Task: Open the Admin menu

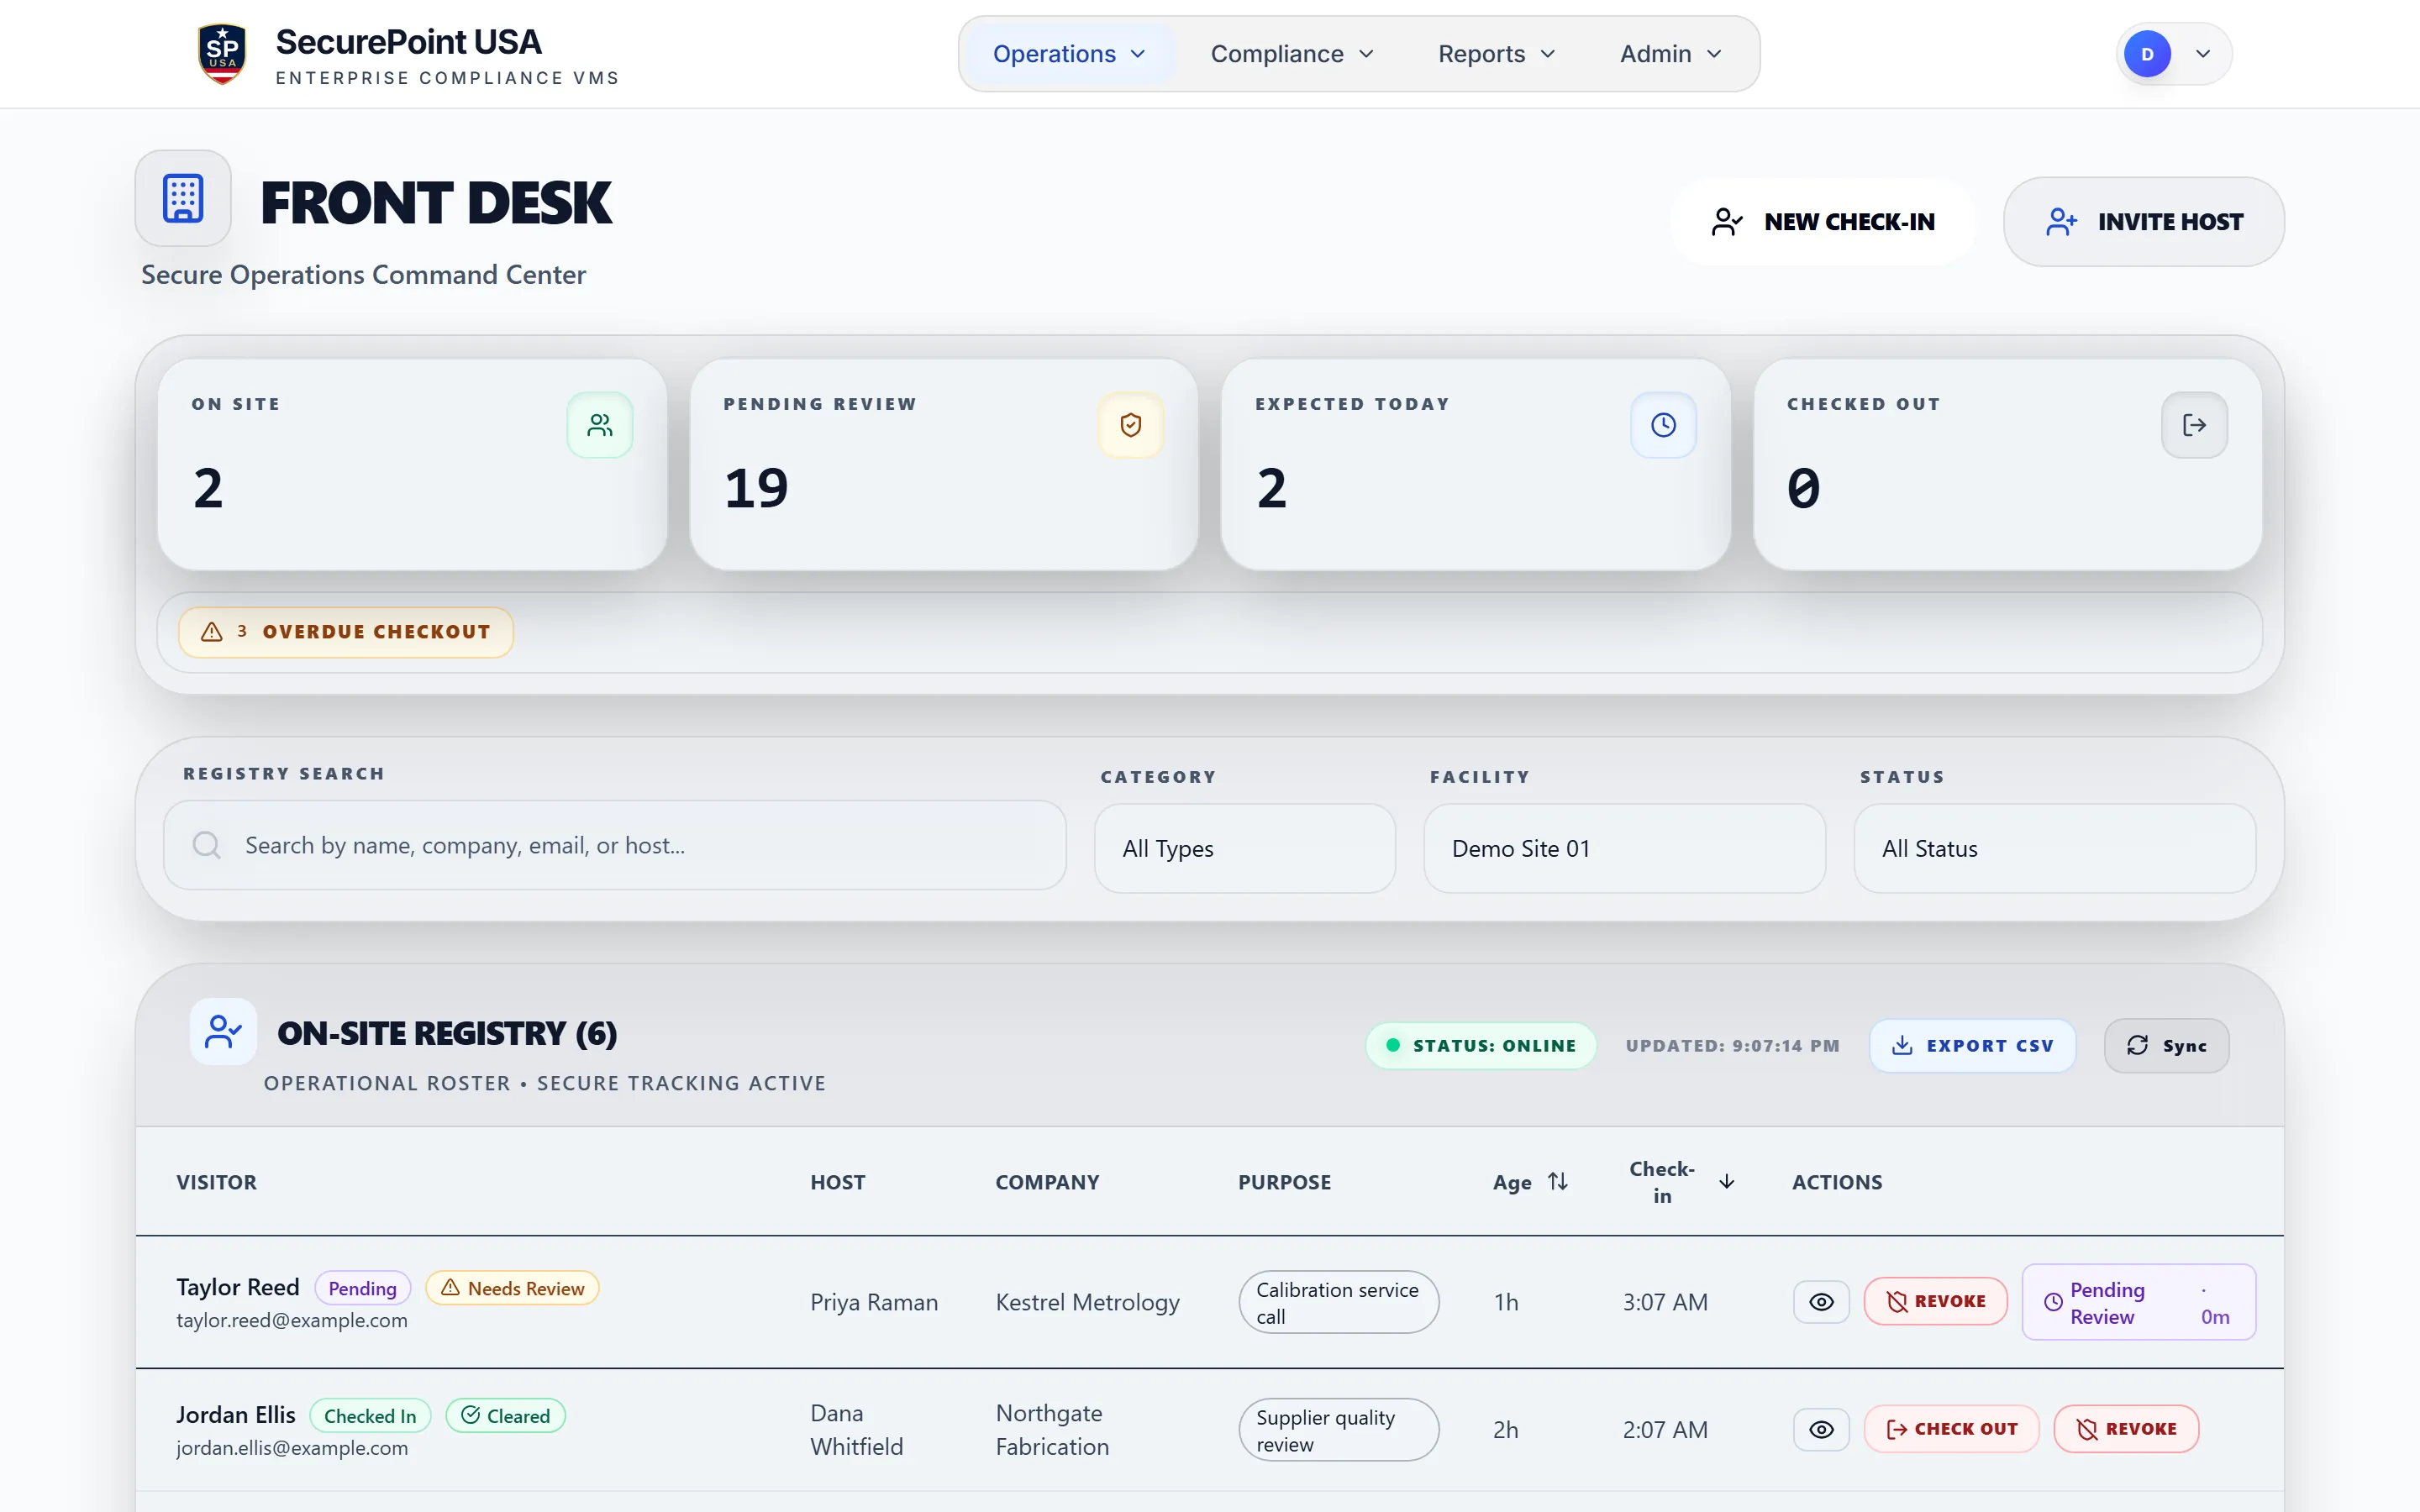Action: pos(1670,54)
